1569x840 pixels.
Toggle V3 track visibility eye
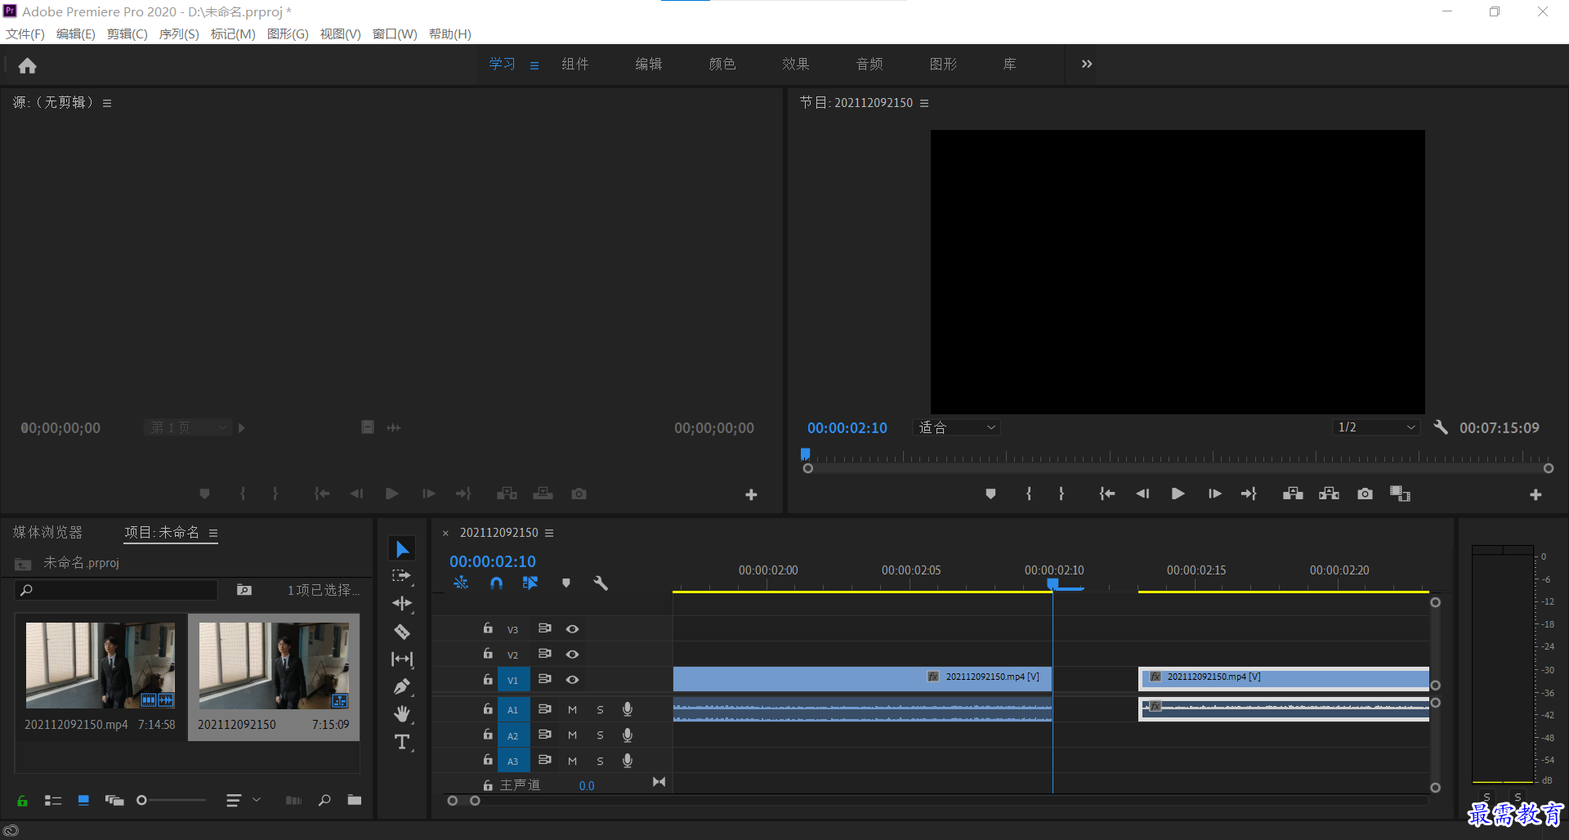(572, 628)
